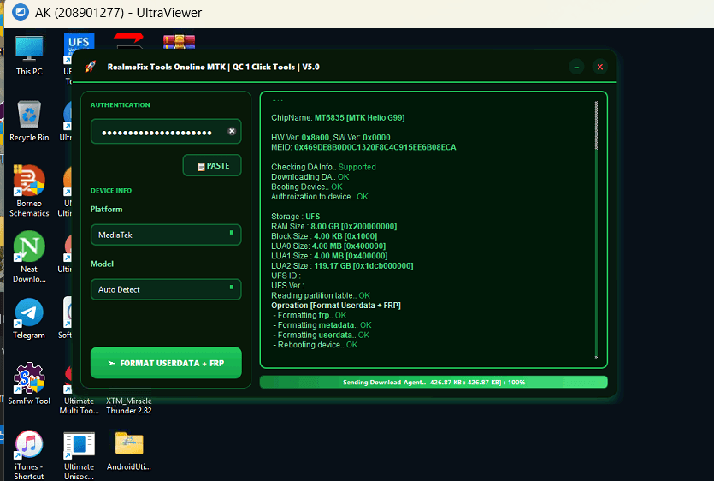Screen dimensions: 714x481
Task: Launch iTunes shortcut icon
Action: coord(29,455)
